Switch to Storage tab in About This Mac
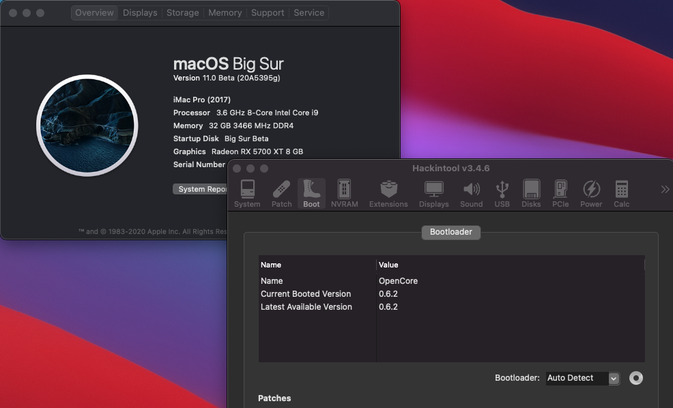673x408 pixels. (x=182, y=13)
